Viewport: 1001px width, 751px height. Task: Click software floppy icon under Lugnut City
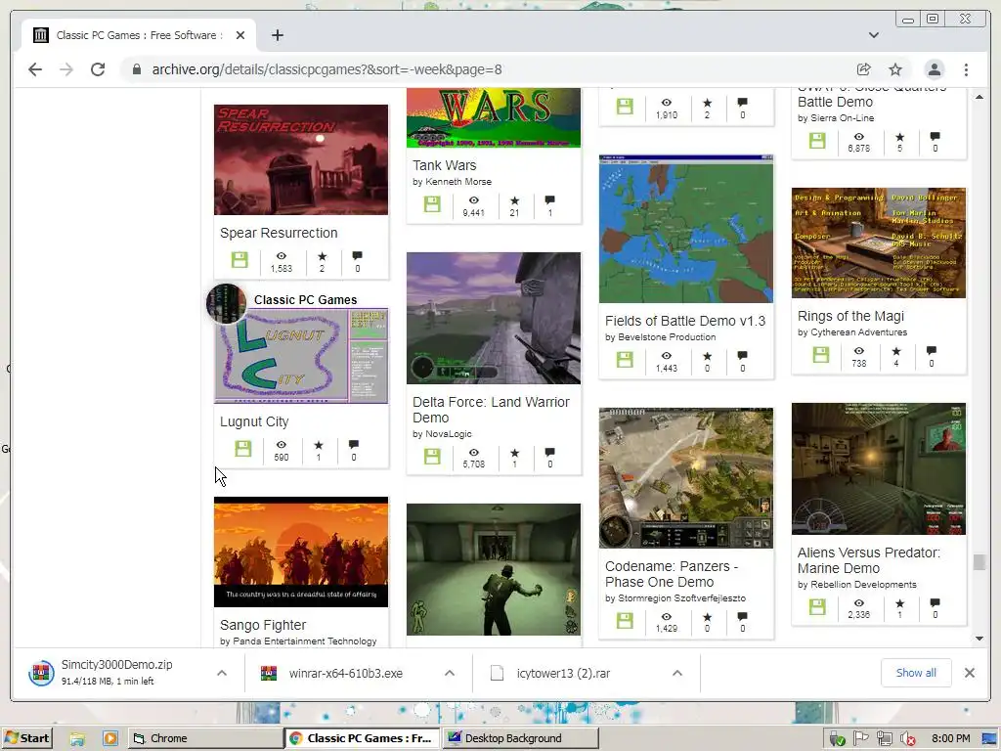coord(242,448)
